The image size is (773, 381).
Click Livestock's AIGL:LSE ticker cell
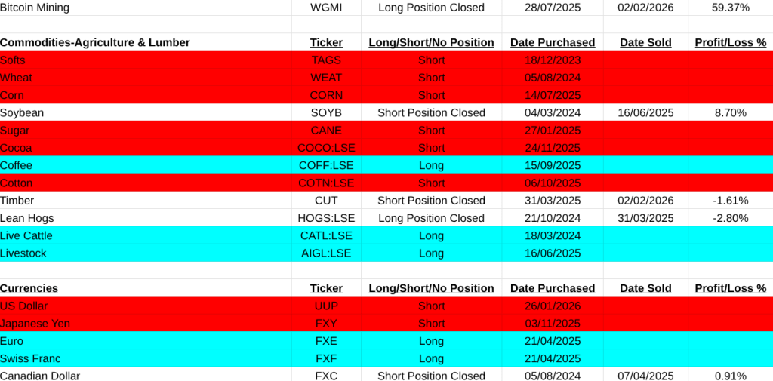coord(326,253)
